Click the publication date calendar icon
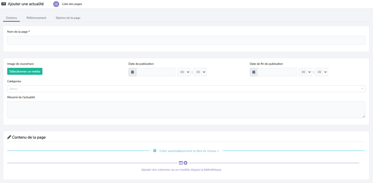 (x=132, y=72)
